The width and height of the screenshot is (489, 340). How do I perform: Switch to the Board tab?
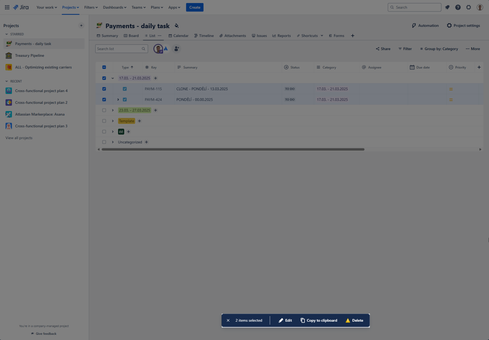pos(131,36)
